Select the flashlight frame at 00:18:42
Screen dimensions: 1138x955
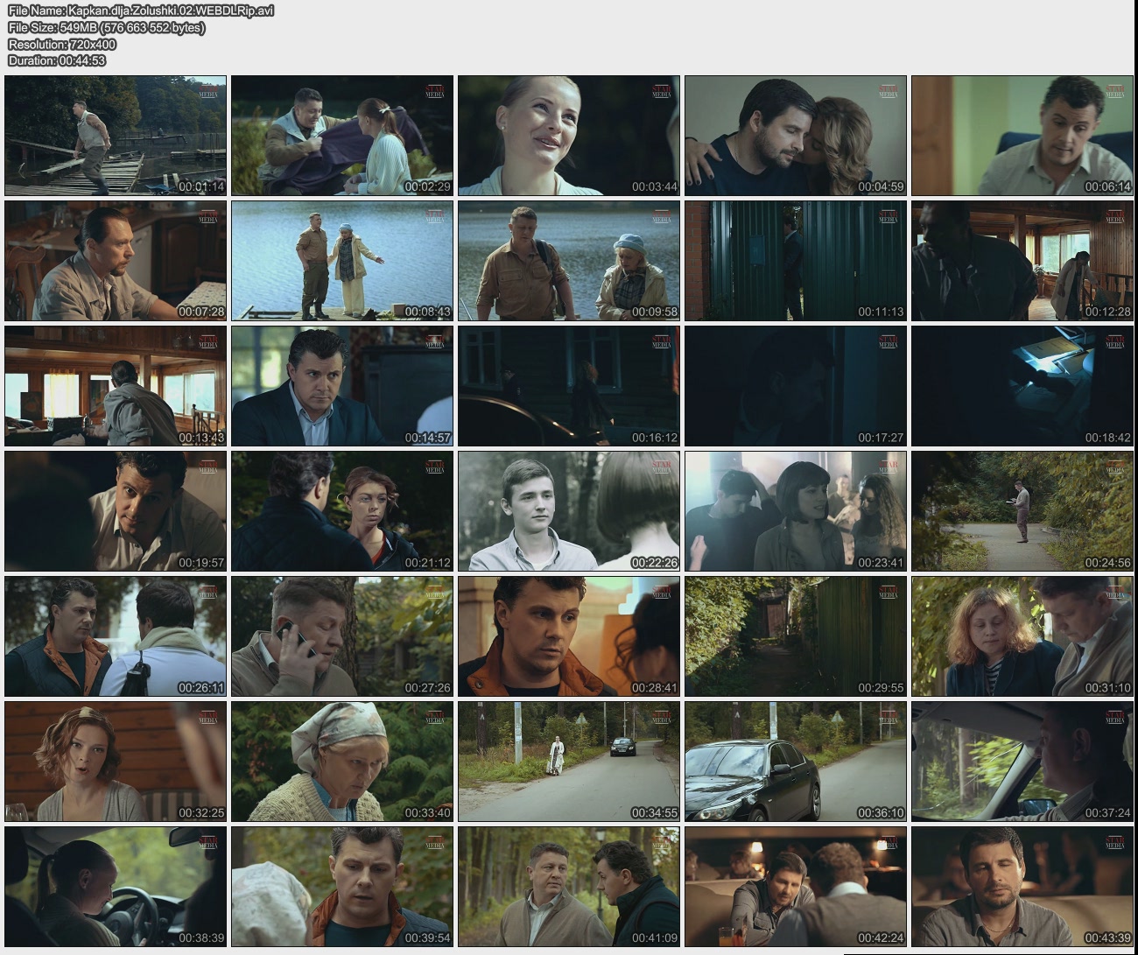click(1022, 386)
